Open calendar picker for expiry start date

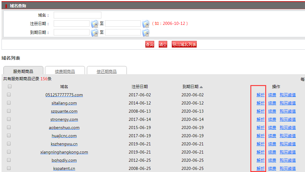coord(94,32)
